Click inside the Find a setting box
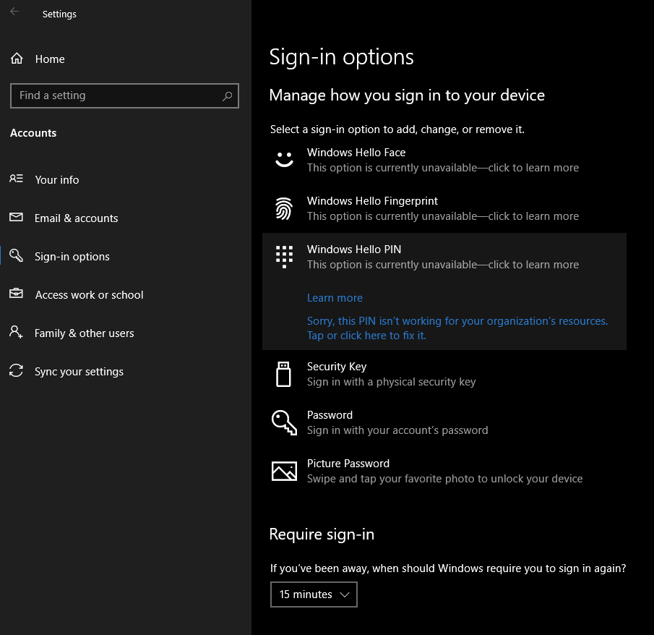This screenshot has height=635, width=654. coord(116,95)
